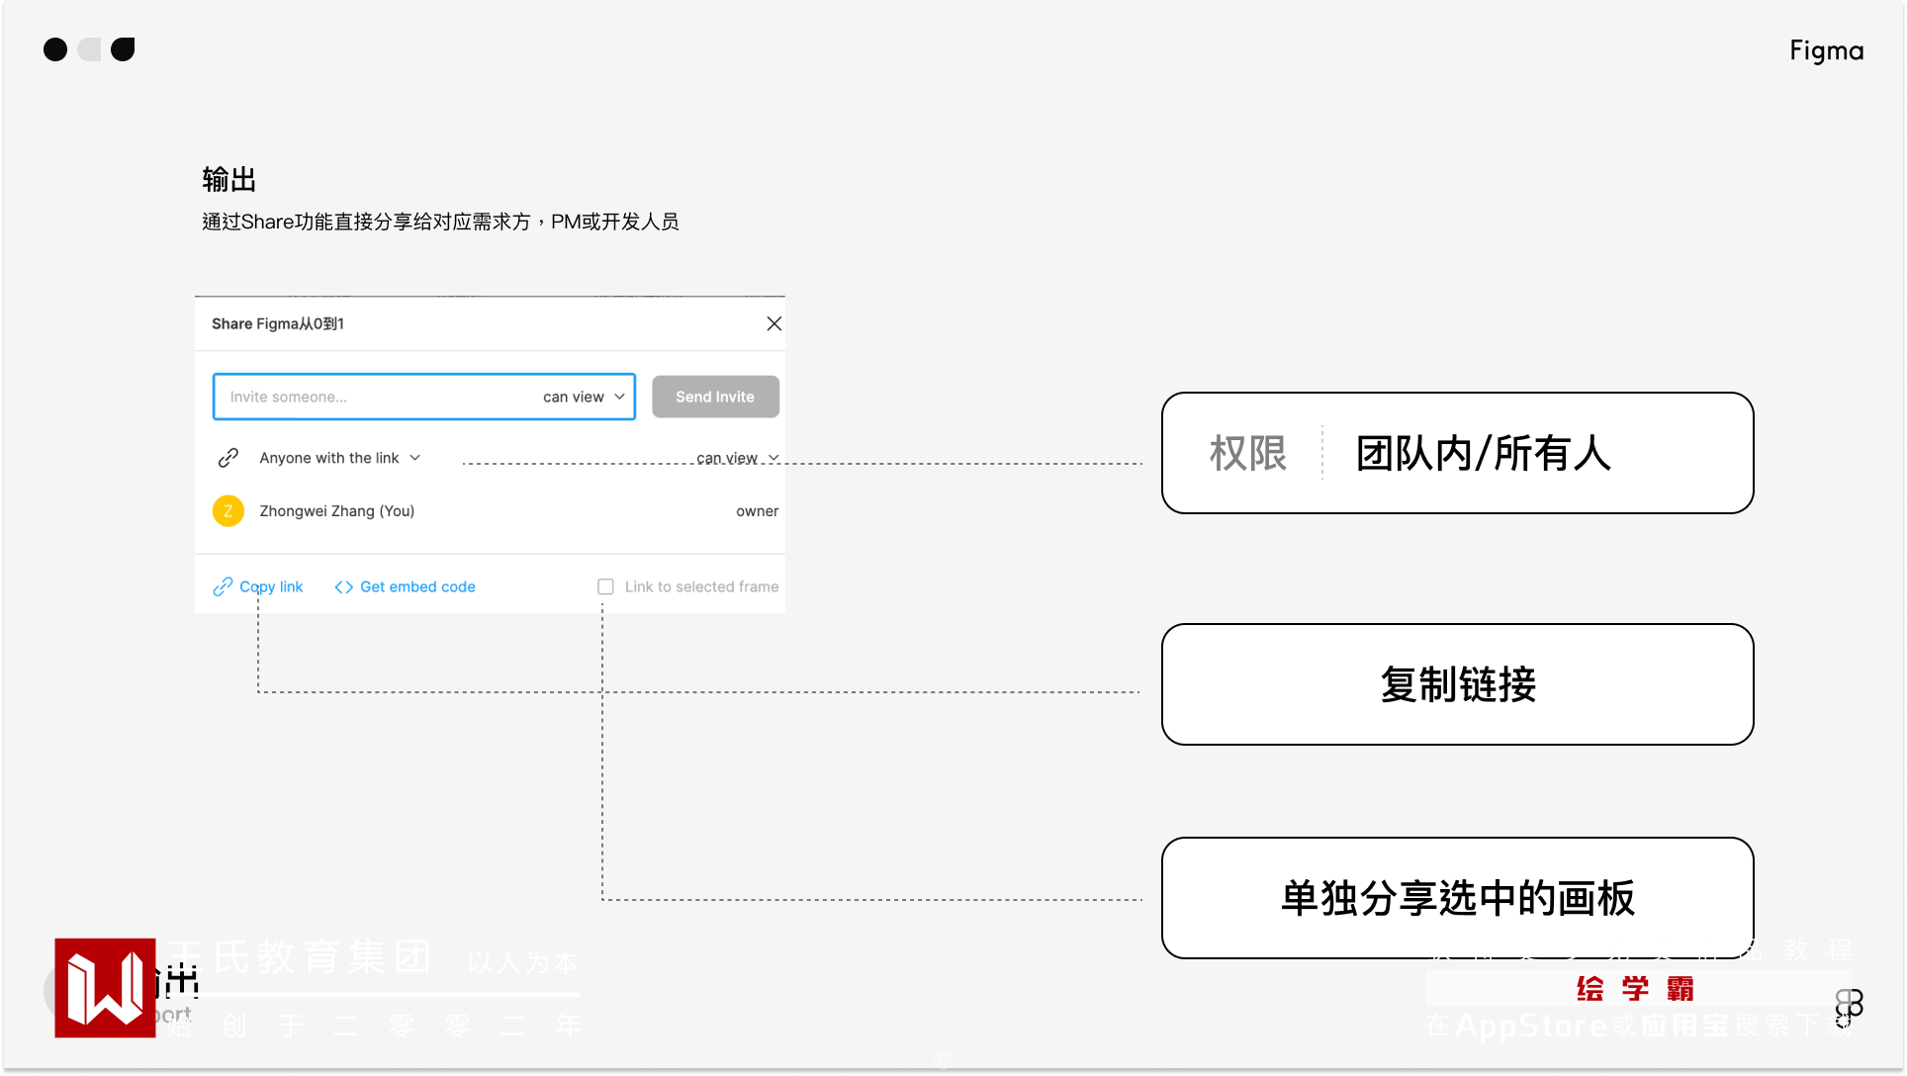Click the red W logo at bottom left
The height and width of the screenshot is (1076, 1907).
click(105, 988)
